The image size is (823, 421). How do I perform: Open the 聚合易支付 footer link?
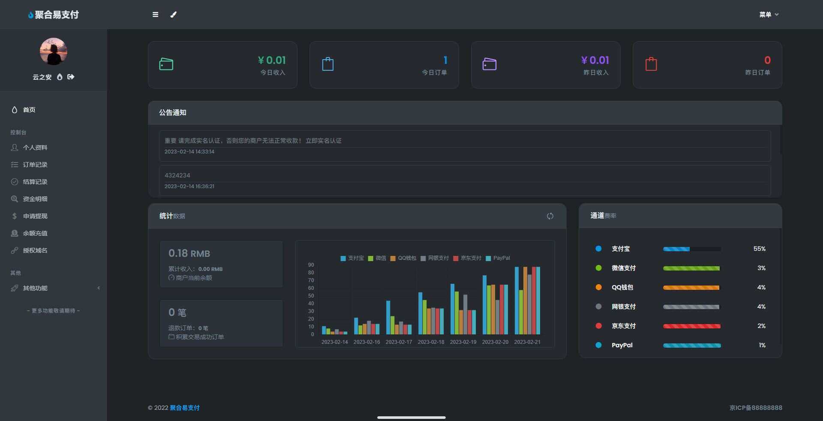tap(185, 408)
